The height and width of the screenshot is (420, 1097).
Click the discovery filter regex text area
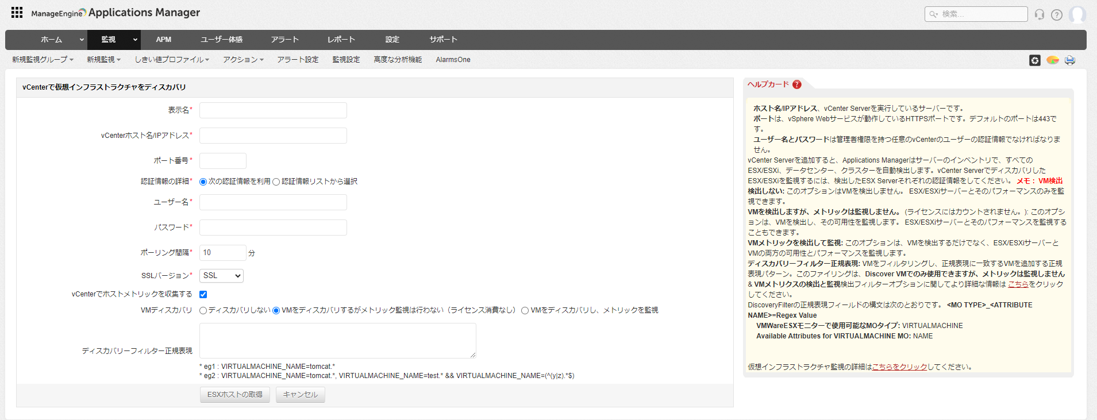click(x=337, y=340)
